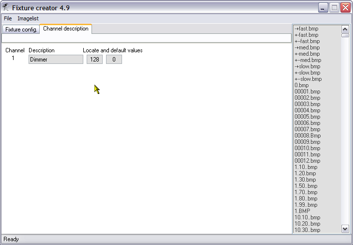
Task: Select the Channel description tab
Action: click(65, 29)
